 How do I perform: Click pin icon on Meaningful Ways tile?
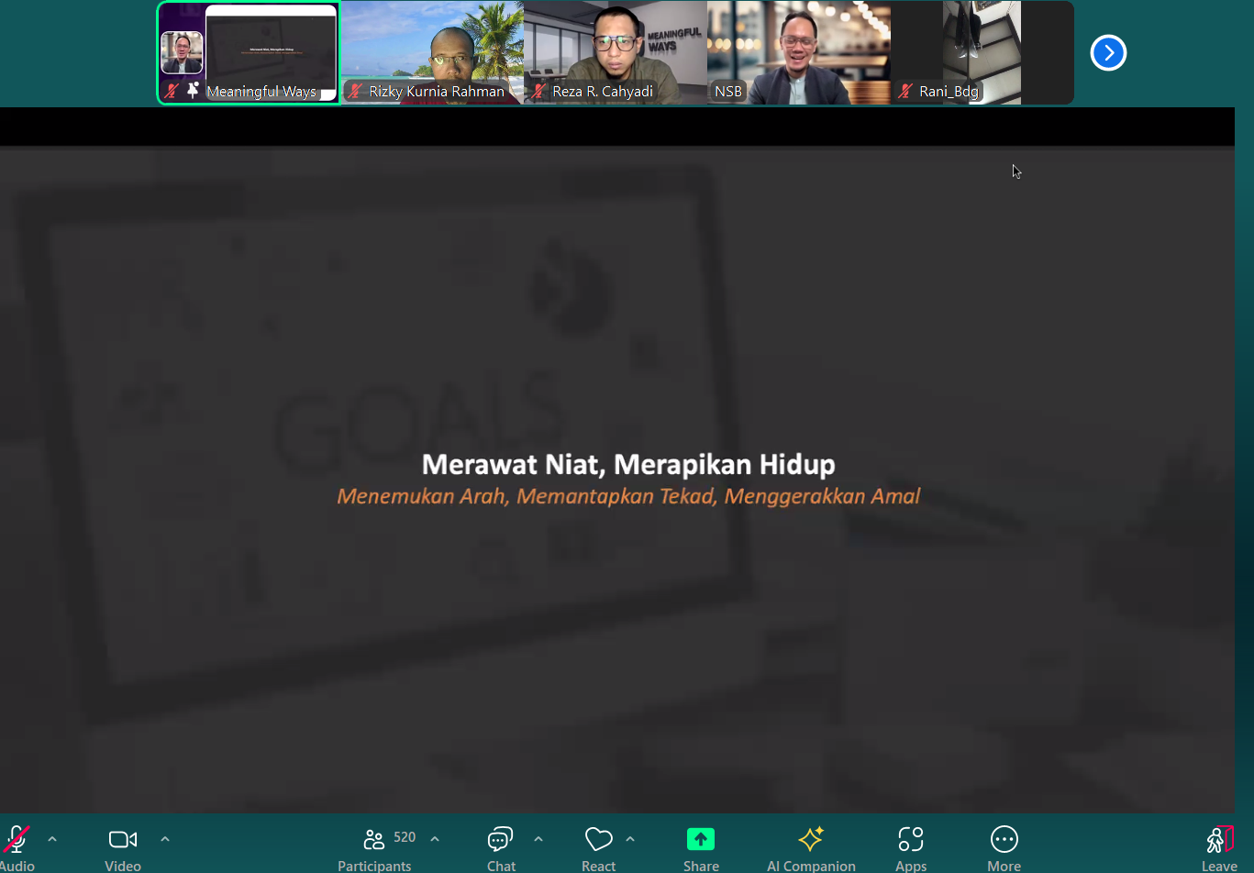[x=193, y=90]
